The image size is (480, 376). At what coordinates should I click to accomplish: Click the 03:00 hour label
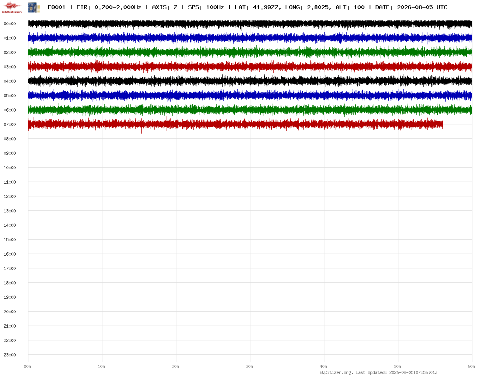coord(10,67)
